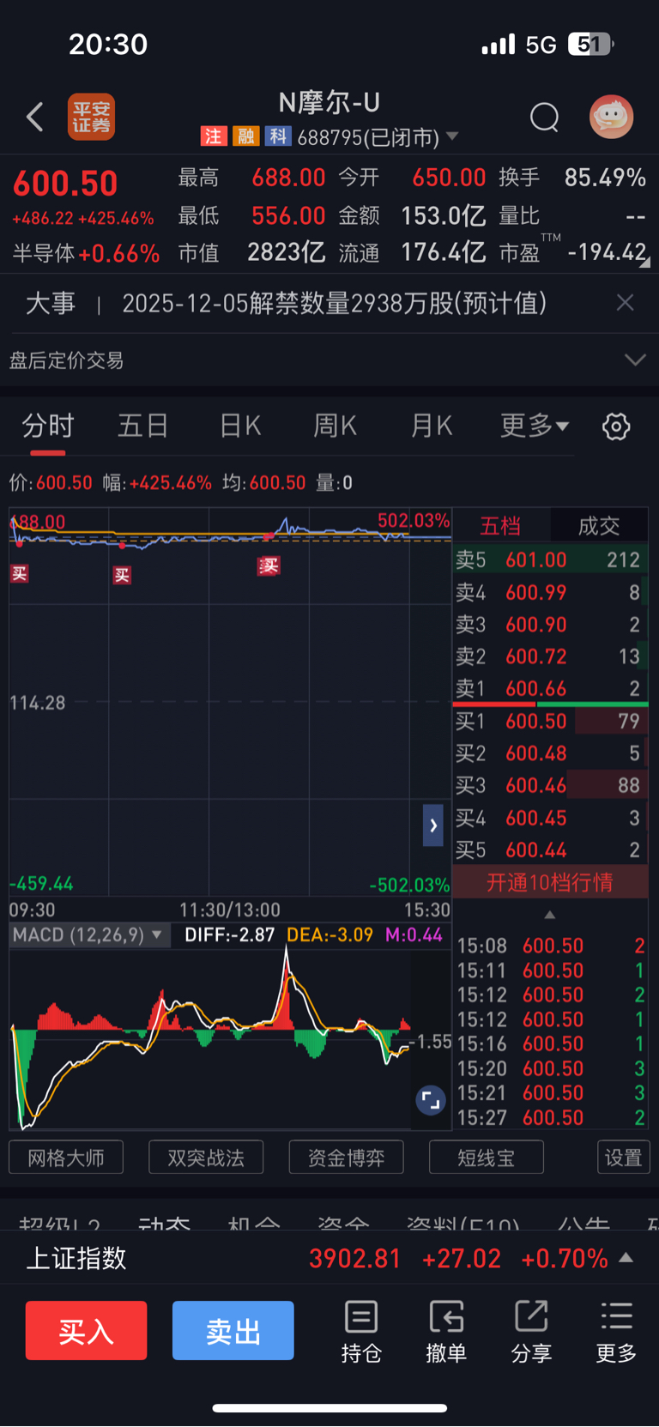Open chart settings gear icon

pyautogui.click(x=616, y=426)
